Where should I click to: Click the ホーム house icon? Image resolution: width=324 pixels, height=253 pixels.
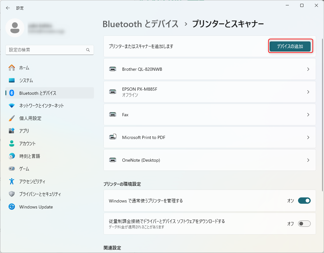click(12, 68)
